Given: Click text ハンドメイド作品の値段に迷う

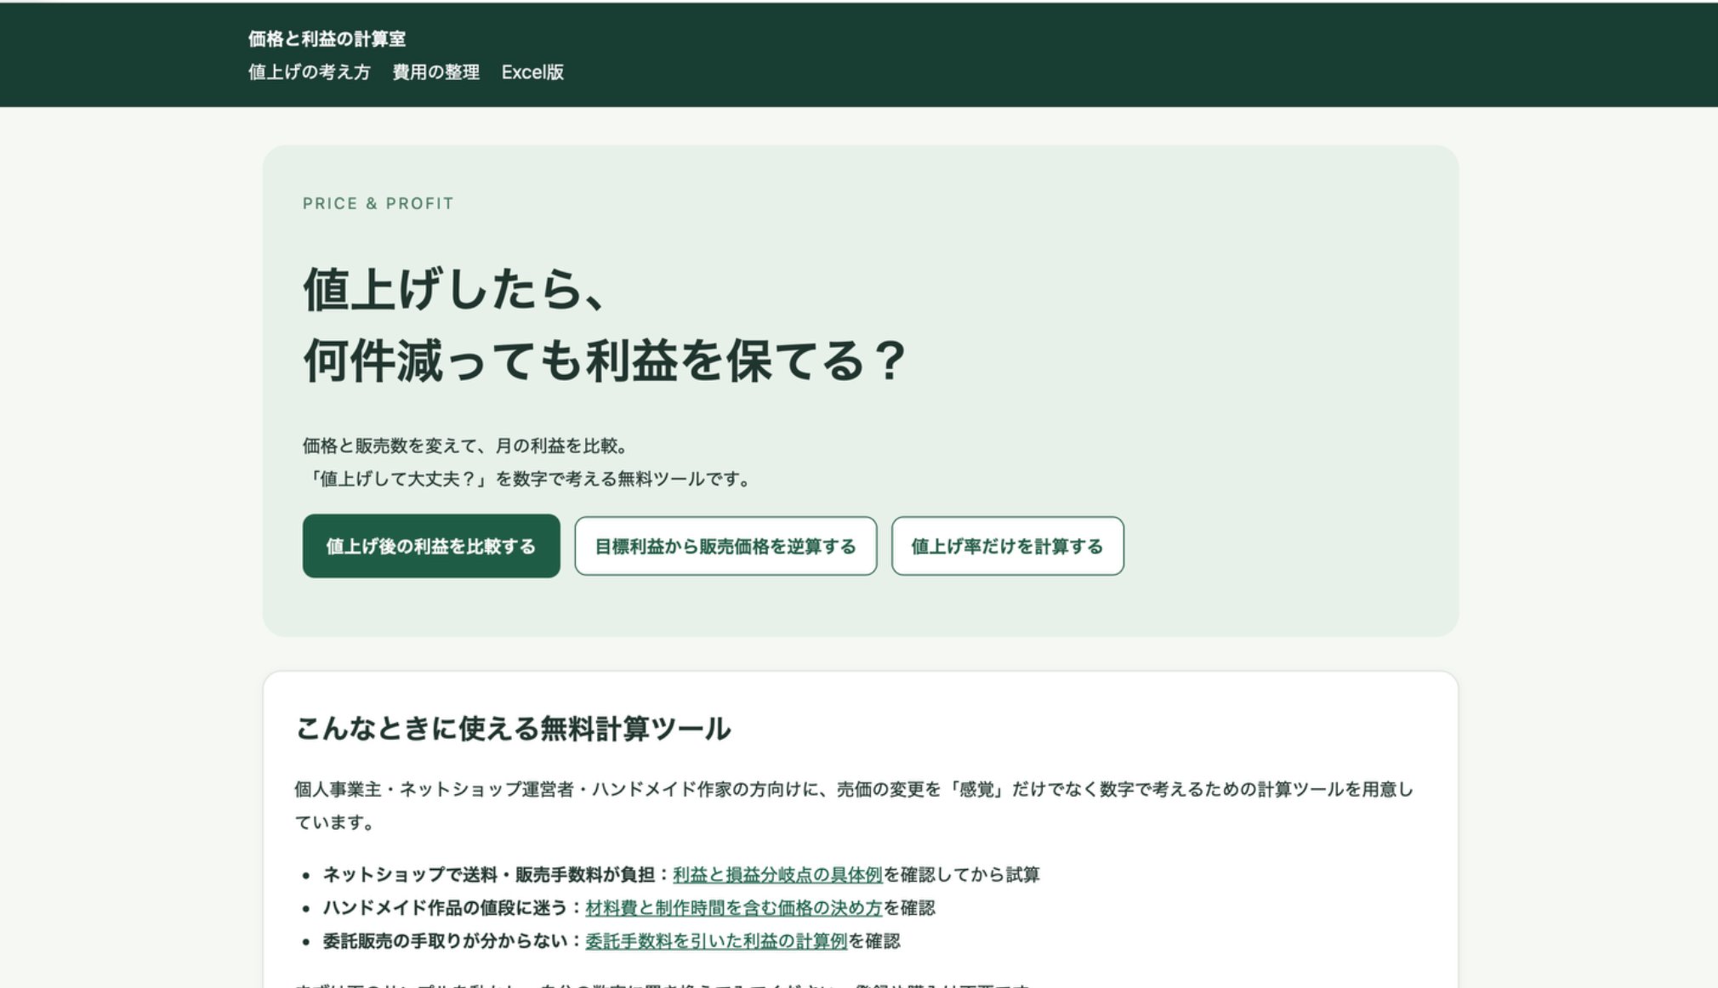Looking at the screenshot, I should click(445, 908).
